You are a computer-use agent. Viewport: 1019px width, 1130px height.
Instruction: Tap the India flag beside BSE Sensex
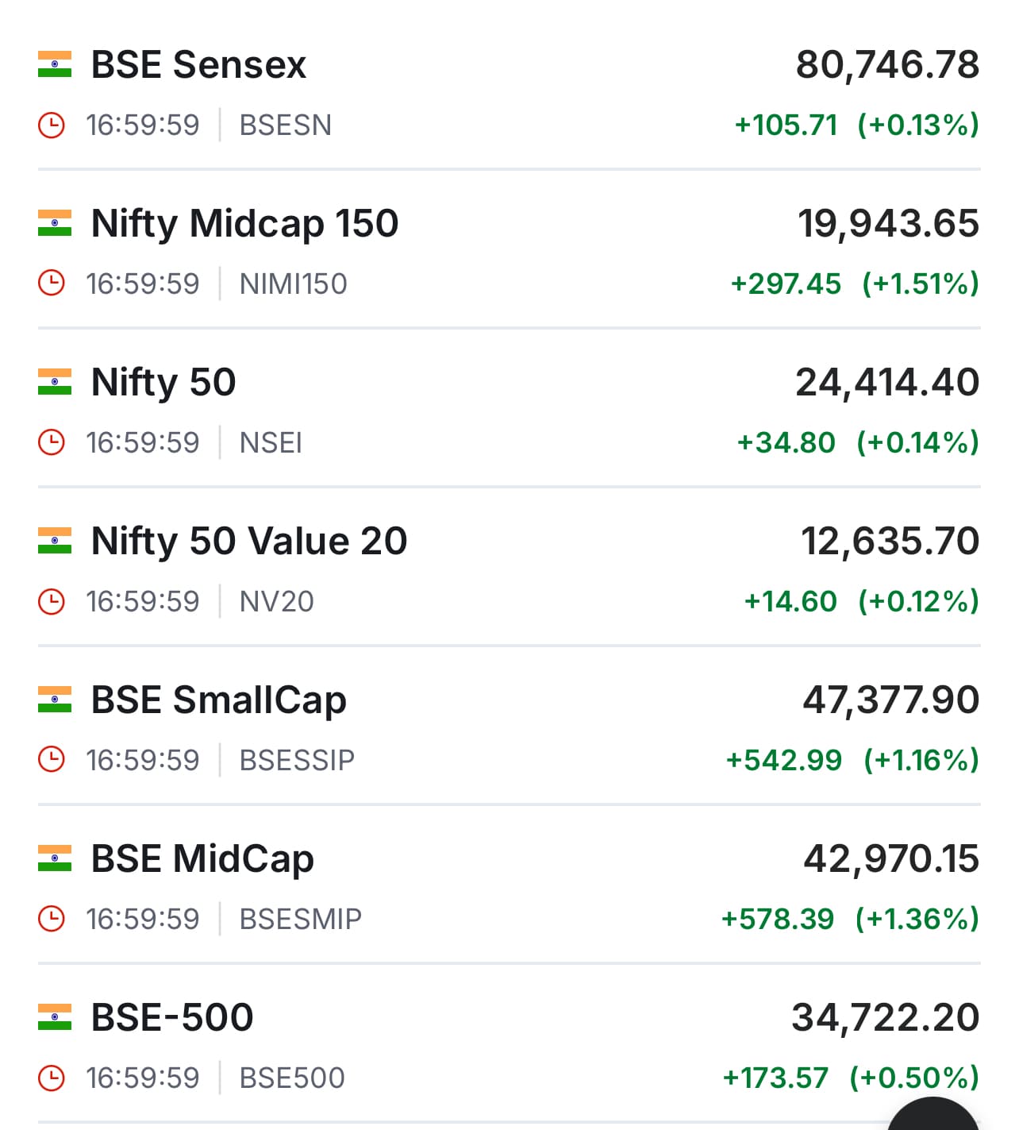pyautogui.click(x=55, y=64)
